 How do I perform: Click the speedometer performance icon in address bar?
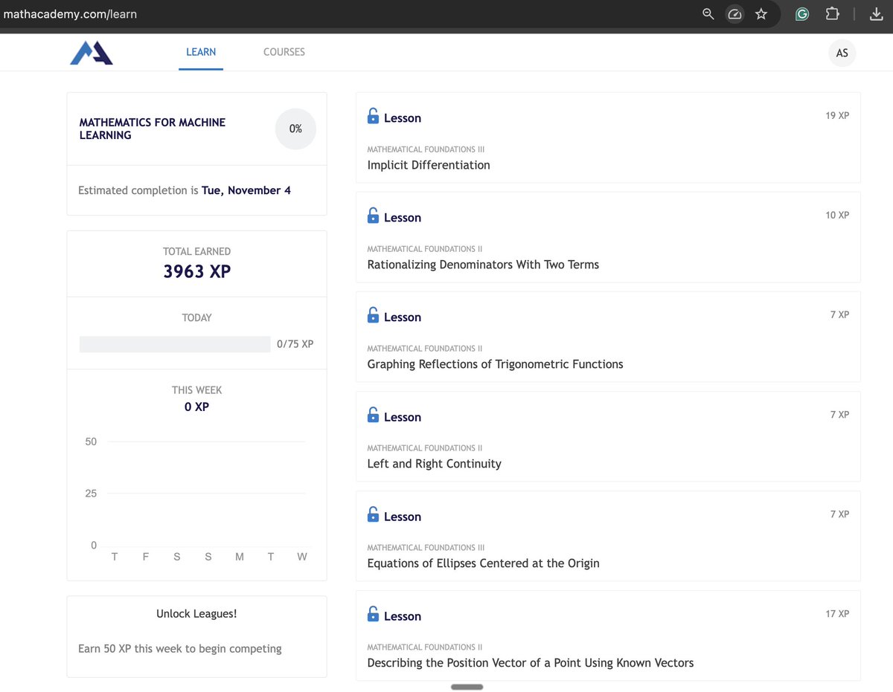[734, 14]
